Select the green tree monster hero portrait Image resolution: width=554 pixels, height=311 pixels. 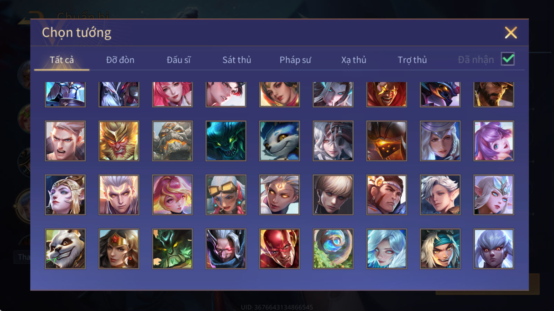(x=172, y=249)
